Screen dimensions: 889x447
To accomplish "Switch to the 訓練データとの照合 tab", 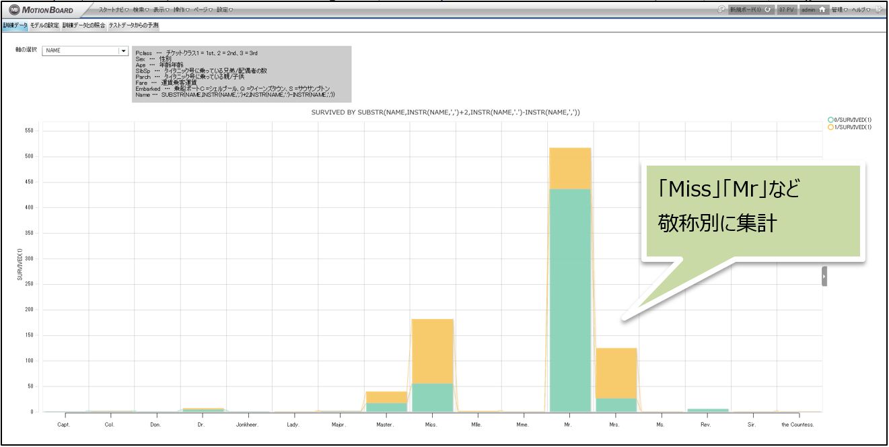I will (83, 26).
